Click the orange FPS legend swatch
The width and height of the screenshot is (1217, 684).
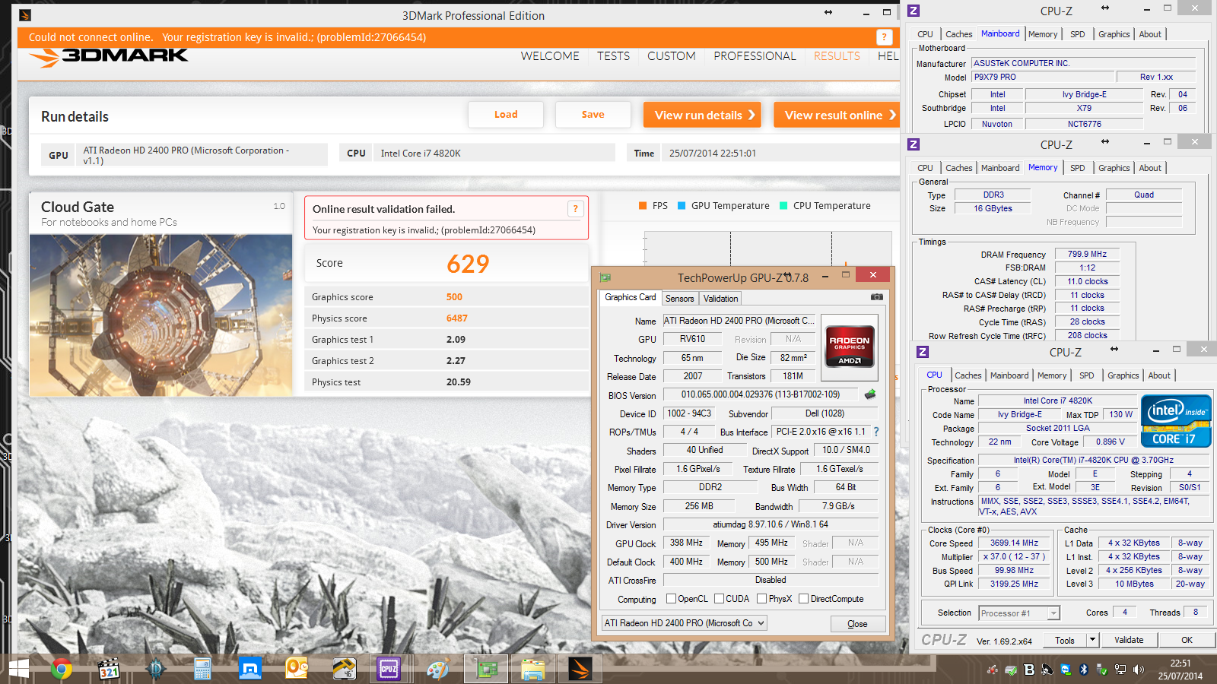click(x=643, y=205)
